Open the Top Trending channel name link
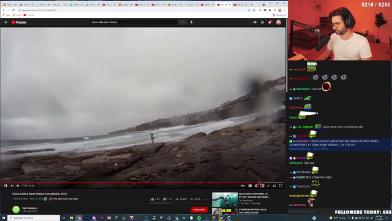Image resolution: width=392 pixels, height=221 pixels. (29, 208)
